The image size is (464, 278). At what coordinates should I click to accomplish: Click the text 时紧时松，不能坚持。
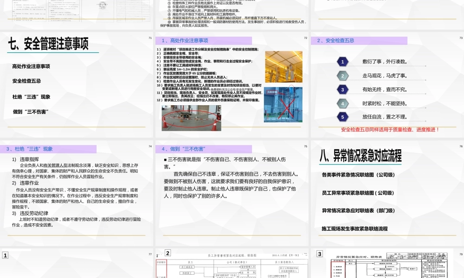pyautogui.click(x=385, y=103)
